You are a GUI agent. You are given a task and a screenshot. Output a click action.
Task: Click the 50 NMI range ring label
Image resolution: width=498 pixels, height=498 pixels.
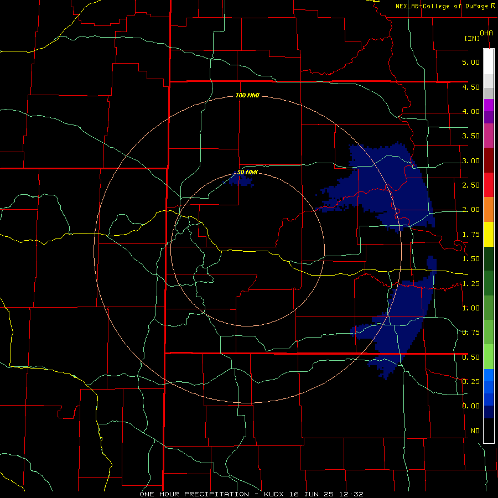247,173
